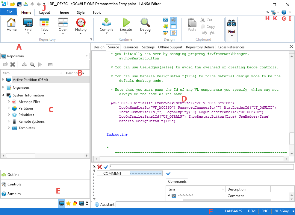Click the padlock window icon in Design group
The height and width of the screenshot is (215, 295).
[x=166, y=33]
